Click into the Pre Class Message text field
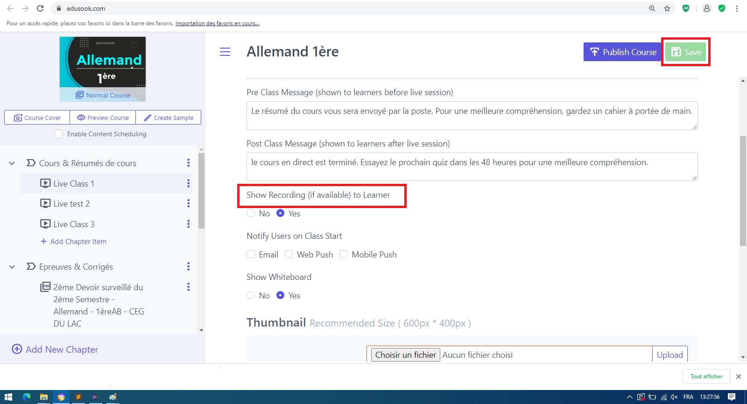The image size is (747, 404). click(472, 115)
